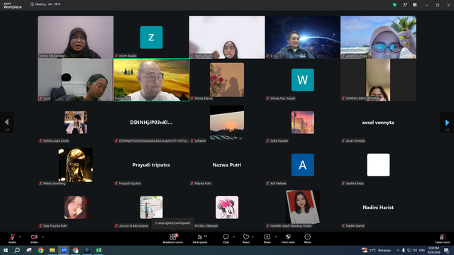Expand the Video options arrow
The width and height of the screenshot is (454, 255).
43,237
